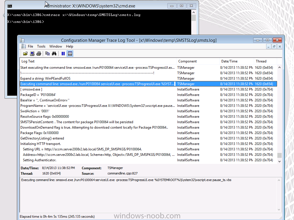
Task: Maximize the Trace Log Tool window
Action: [x=267, y=40]
